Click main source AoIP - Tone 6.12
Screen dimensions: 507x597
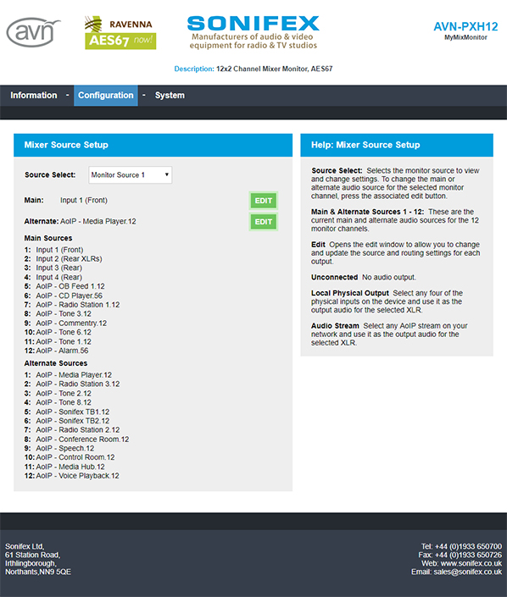(x=64, y=333)
